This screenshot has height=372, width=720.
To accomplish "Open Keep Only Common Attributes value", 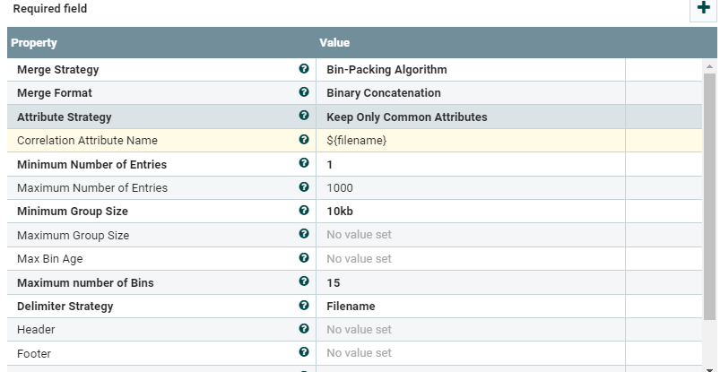I will click(x=406, y=117).
